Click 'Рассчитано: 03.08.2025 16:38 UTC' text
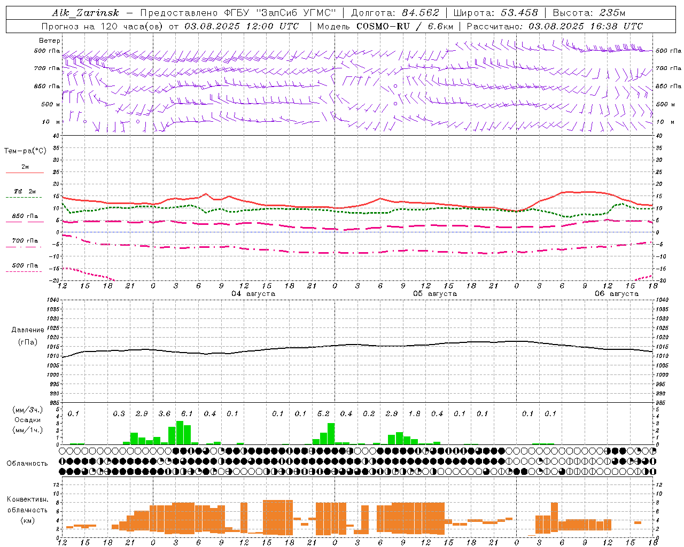This screenshot has width=684, height=547. [x=555, y=26]
